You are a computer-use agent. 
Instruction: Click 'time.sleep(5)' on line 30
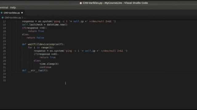[49, 64]
